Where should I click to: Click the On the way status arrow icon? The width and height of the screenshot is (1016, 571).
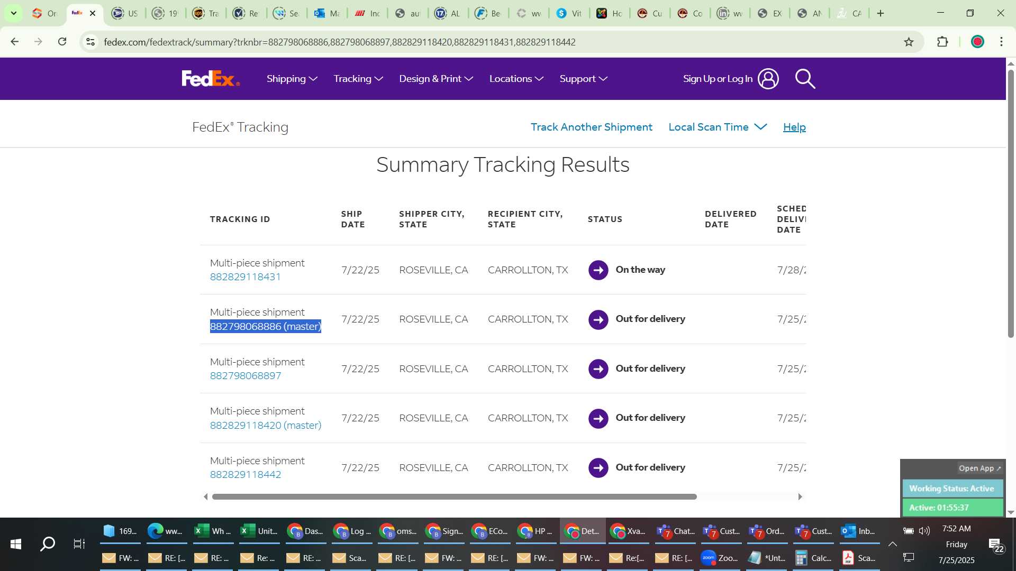pos(598,270)
